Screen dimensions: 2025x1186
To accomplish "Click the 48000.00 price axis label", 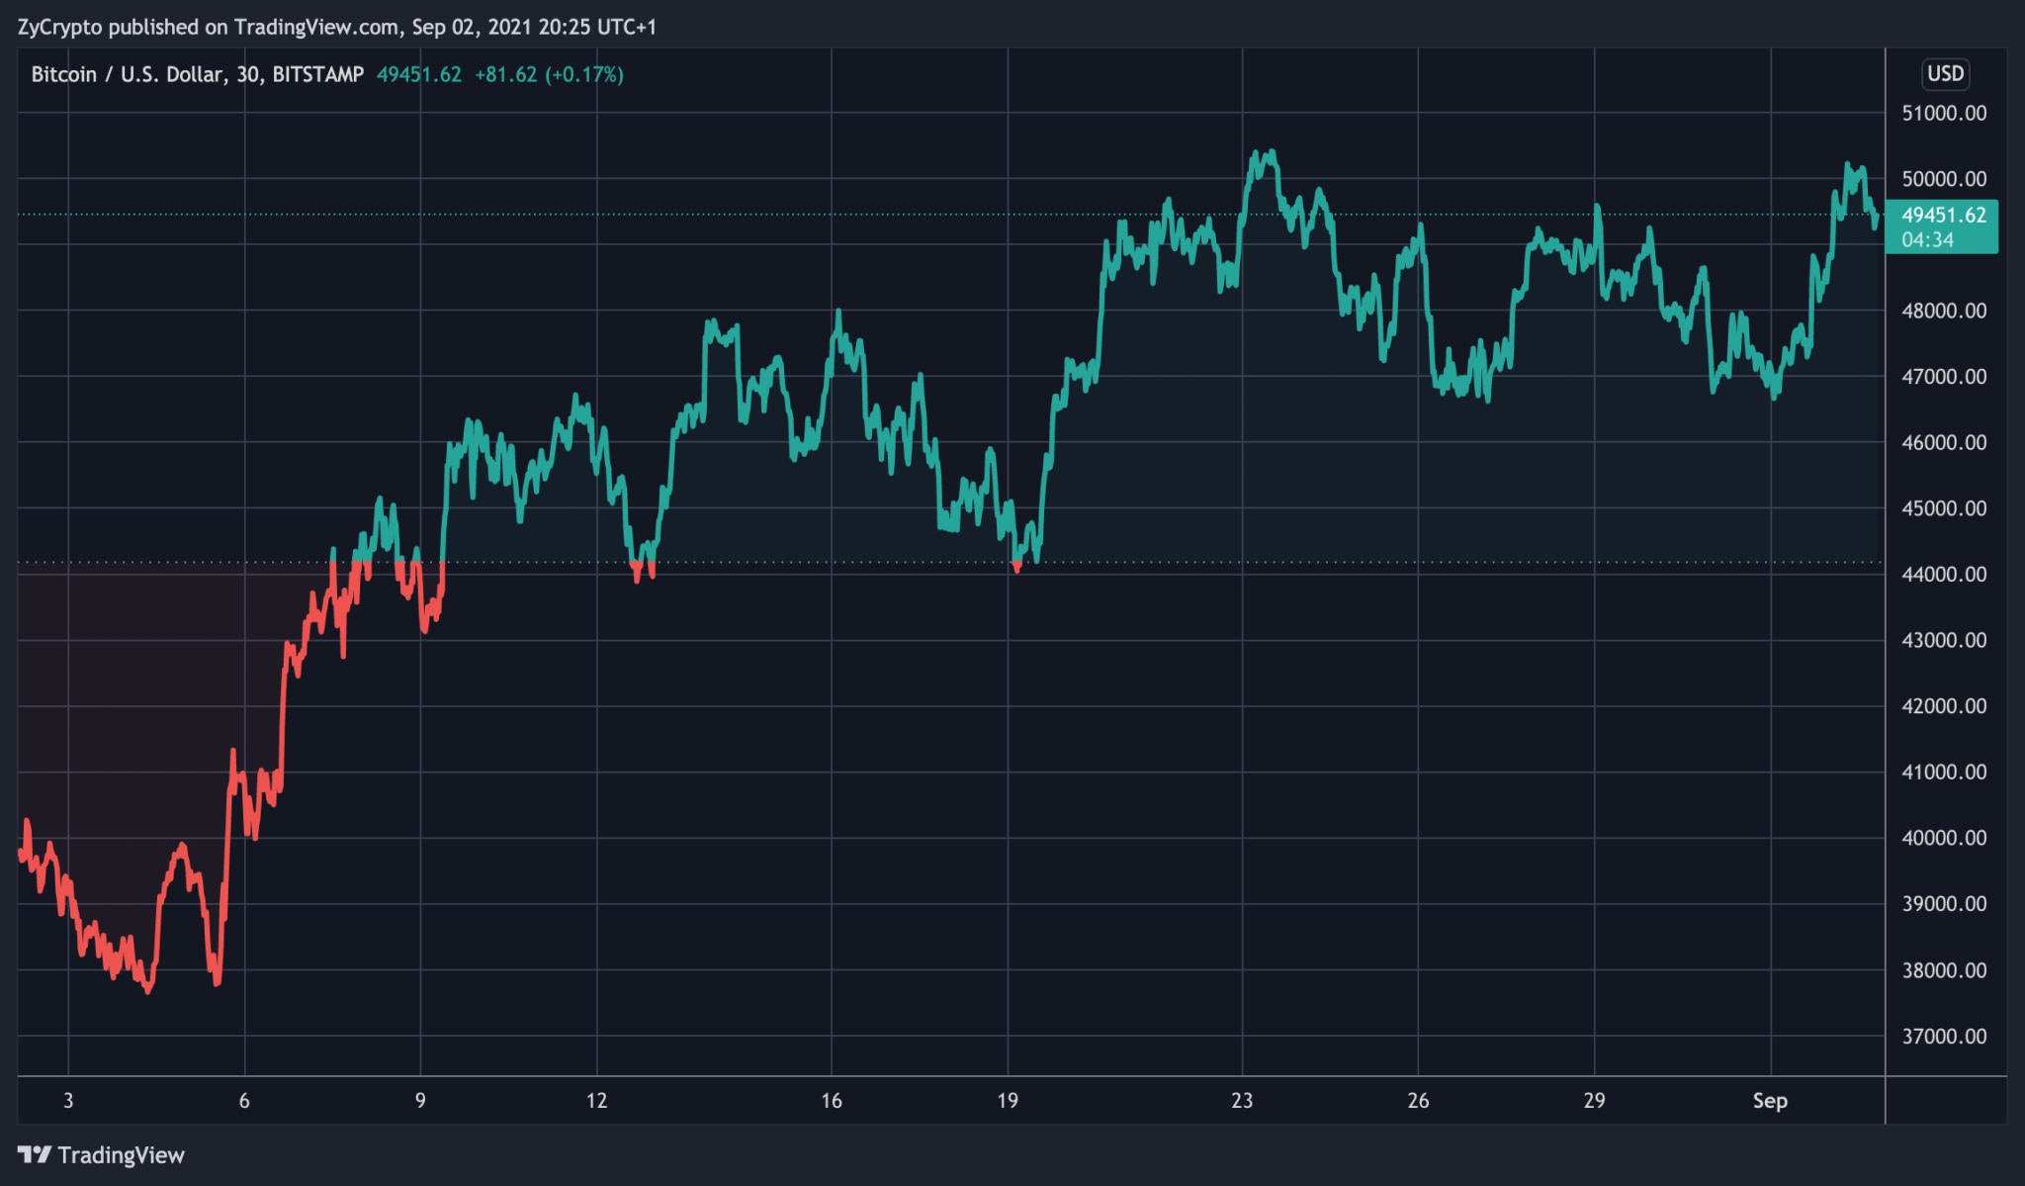I will coord(1944,311).
